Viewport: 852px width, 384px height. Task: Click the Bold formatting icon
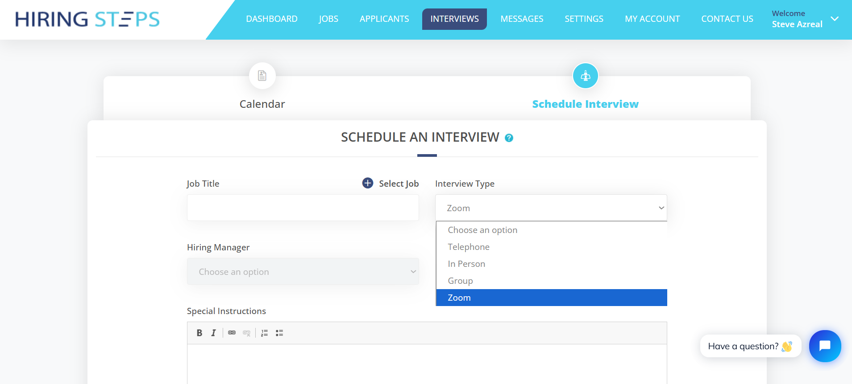199,333
